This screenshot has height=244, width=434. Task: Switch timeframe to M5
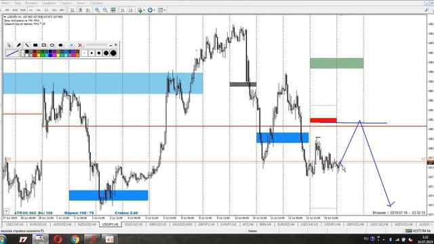point(7,10)
